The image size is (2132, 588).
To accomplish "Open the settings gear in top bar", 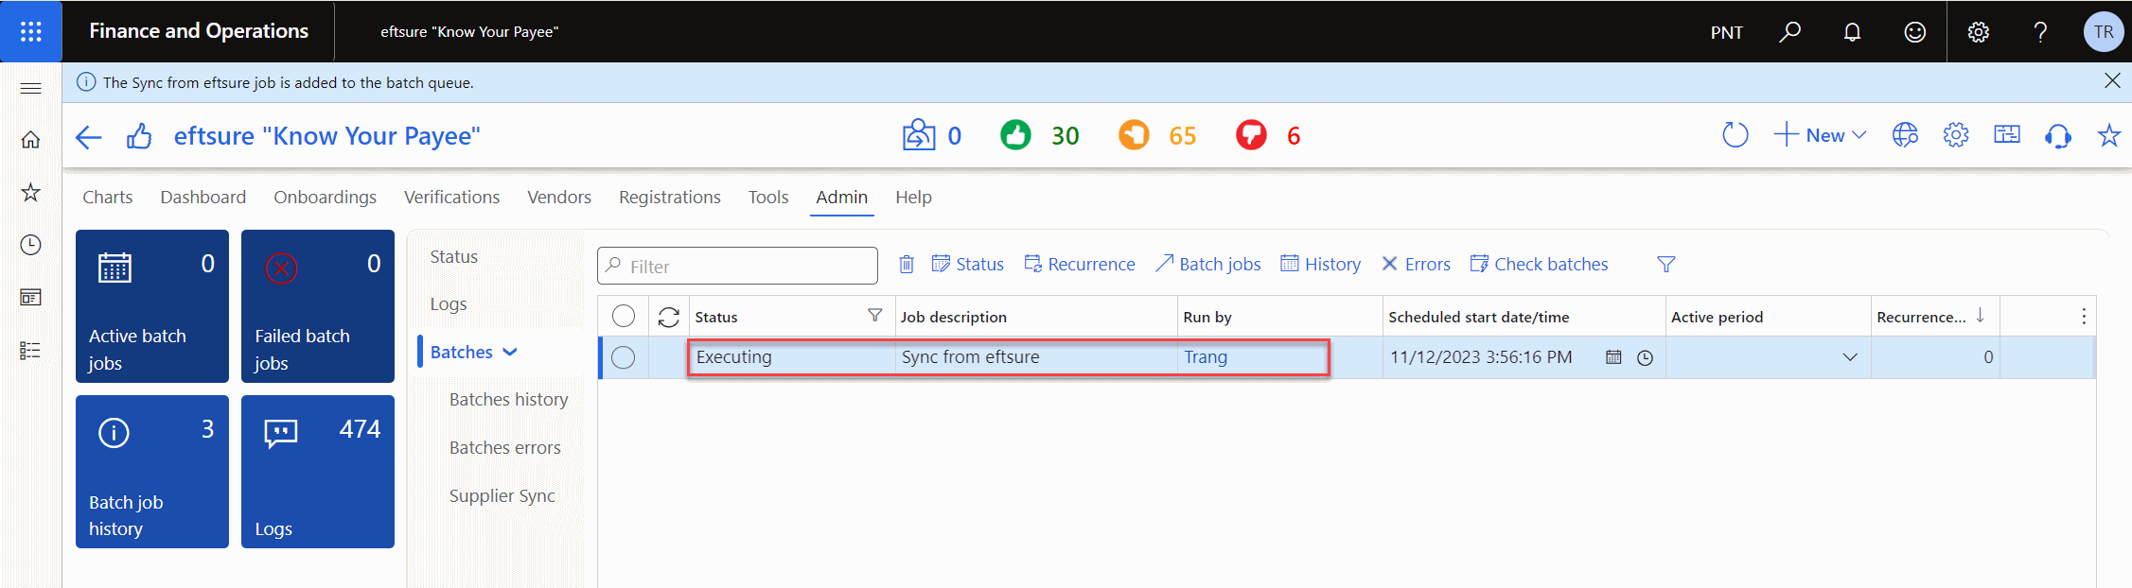I will 1978,32.
